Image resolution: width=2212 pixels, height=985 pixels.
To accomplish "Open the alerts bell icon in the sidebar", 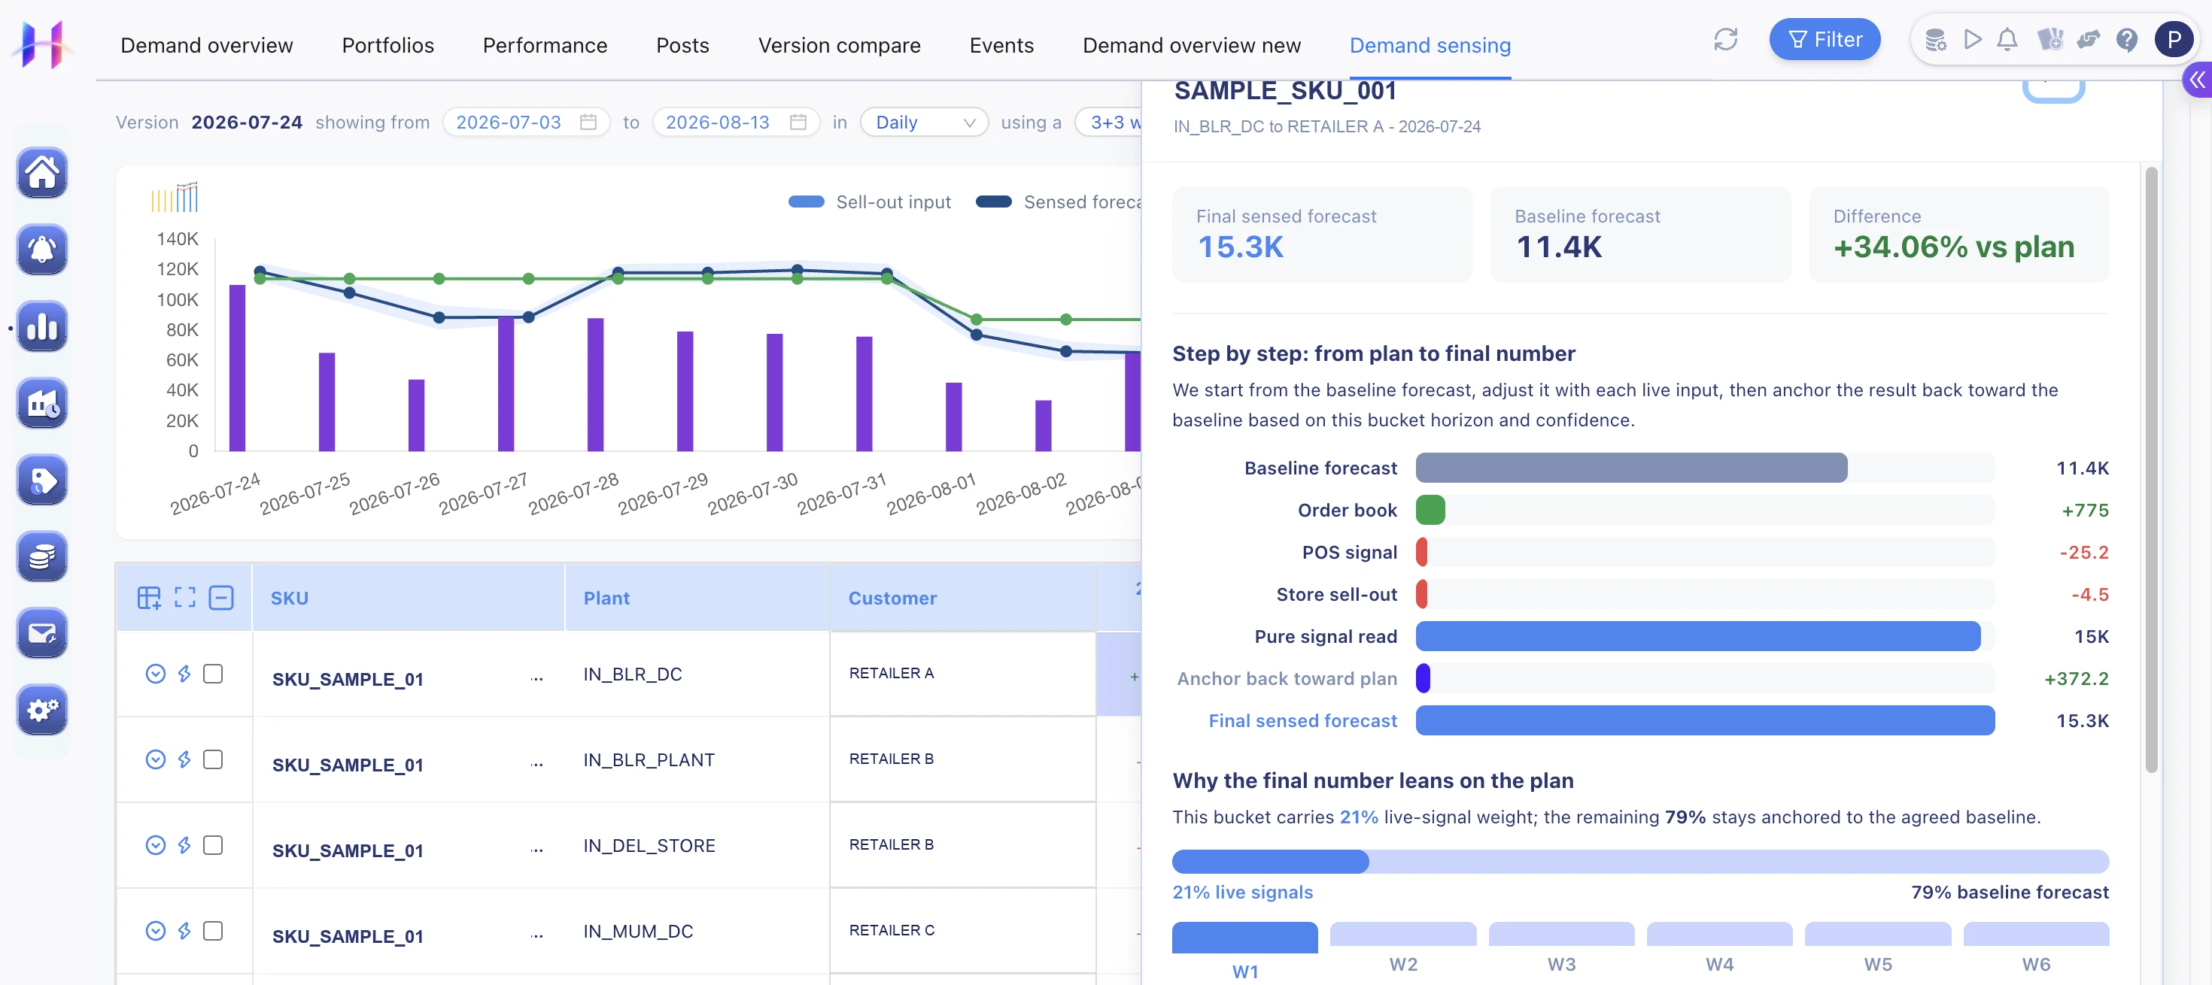I will click(42, 250).
